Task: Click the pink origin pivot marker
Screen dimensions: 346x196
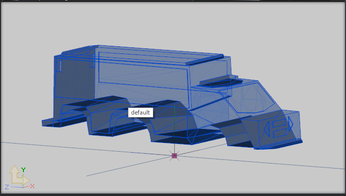Action: click(174, 156)
